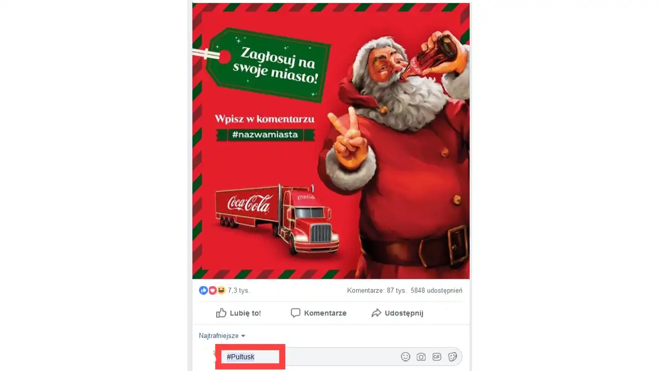The width and height of the screenshot is (660, 371).
Task: Click the Komentarze button under the post
Action: [x=318, y=313]
